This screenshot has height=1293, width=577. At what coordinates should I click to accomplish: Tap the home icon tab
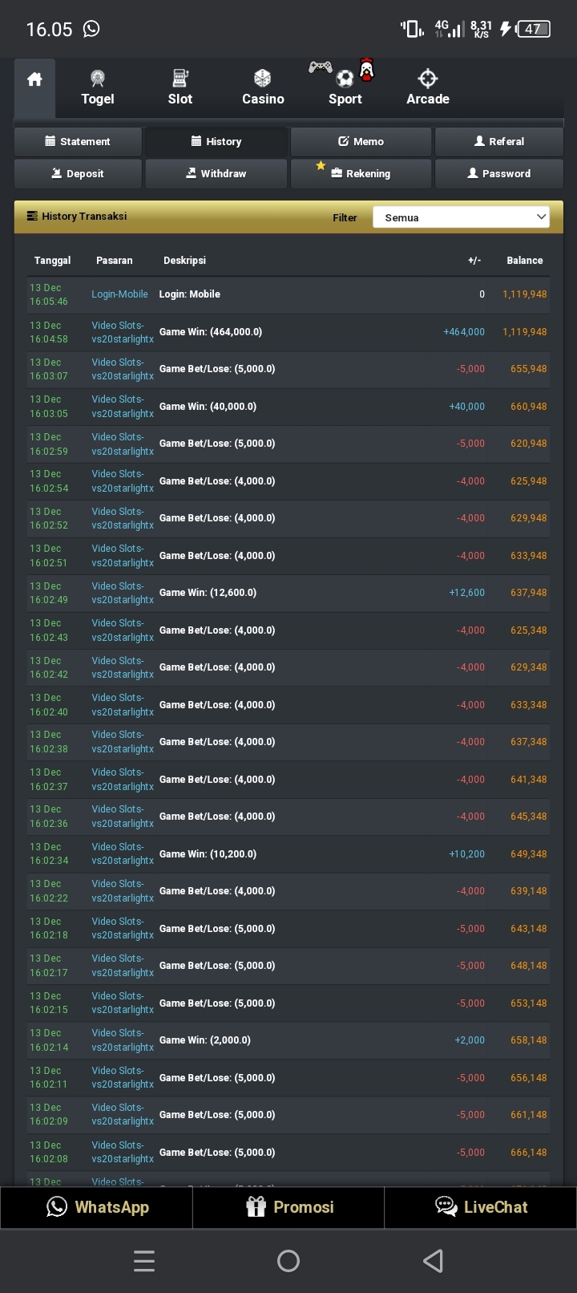tap(34, 80)
